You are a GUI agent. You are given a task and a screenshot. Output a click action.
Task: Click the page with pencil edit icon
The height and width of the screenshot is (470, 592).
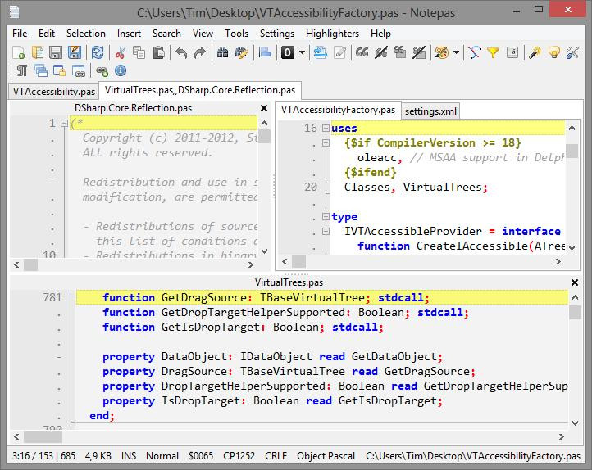[x=339, y=52]
